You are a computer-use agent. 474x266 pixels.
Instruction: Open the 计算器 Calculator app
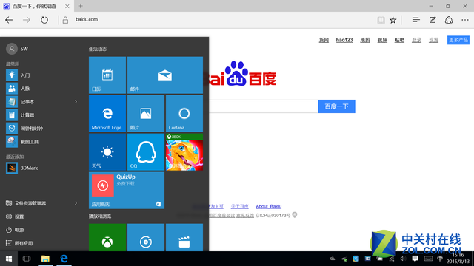click(x=42, y=115)
